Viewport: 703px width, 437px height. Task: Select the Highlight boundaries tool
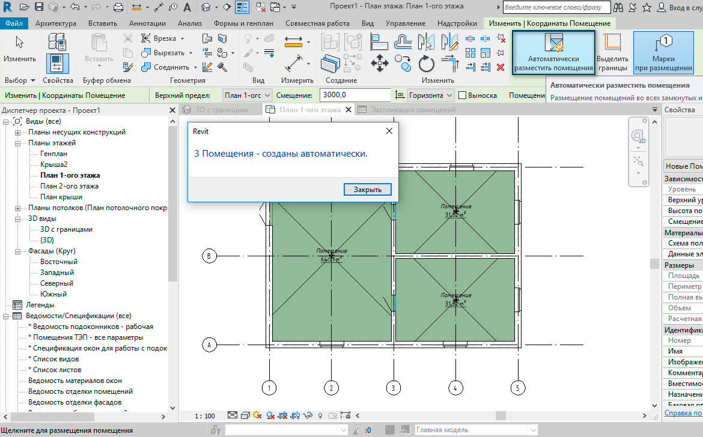[x=612, y=53]
